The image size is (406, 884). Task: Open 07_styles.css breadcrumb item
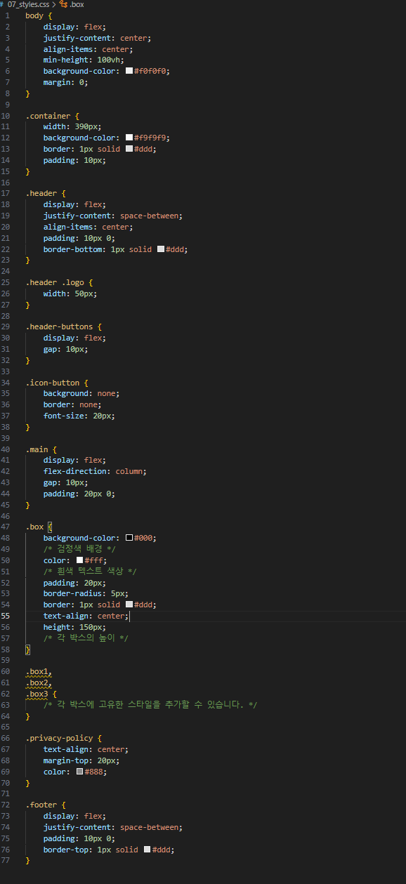pos(28,4)
